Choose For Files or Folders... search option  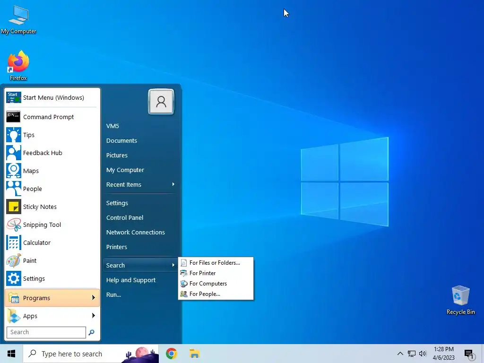(216, 263)
